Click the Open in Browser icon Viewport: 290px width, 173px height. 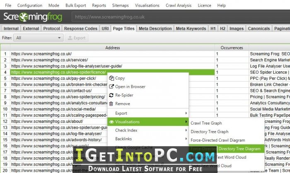click(x=111, y=86)
